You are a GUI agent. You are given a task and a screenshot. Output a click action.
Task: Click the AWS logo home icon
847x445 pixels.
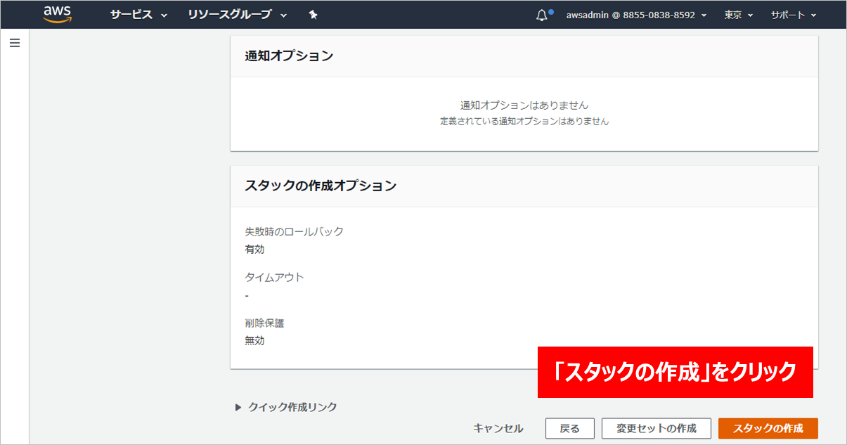pyautogui.click(x=57, y=14)
